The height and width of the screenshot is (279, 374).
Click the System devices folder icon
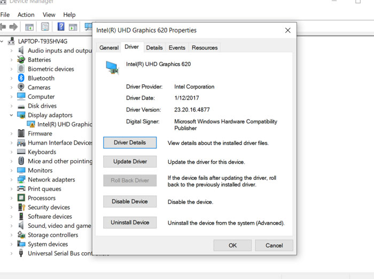(x=21, y=244)
